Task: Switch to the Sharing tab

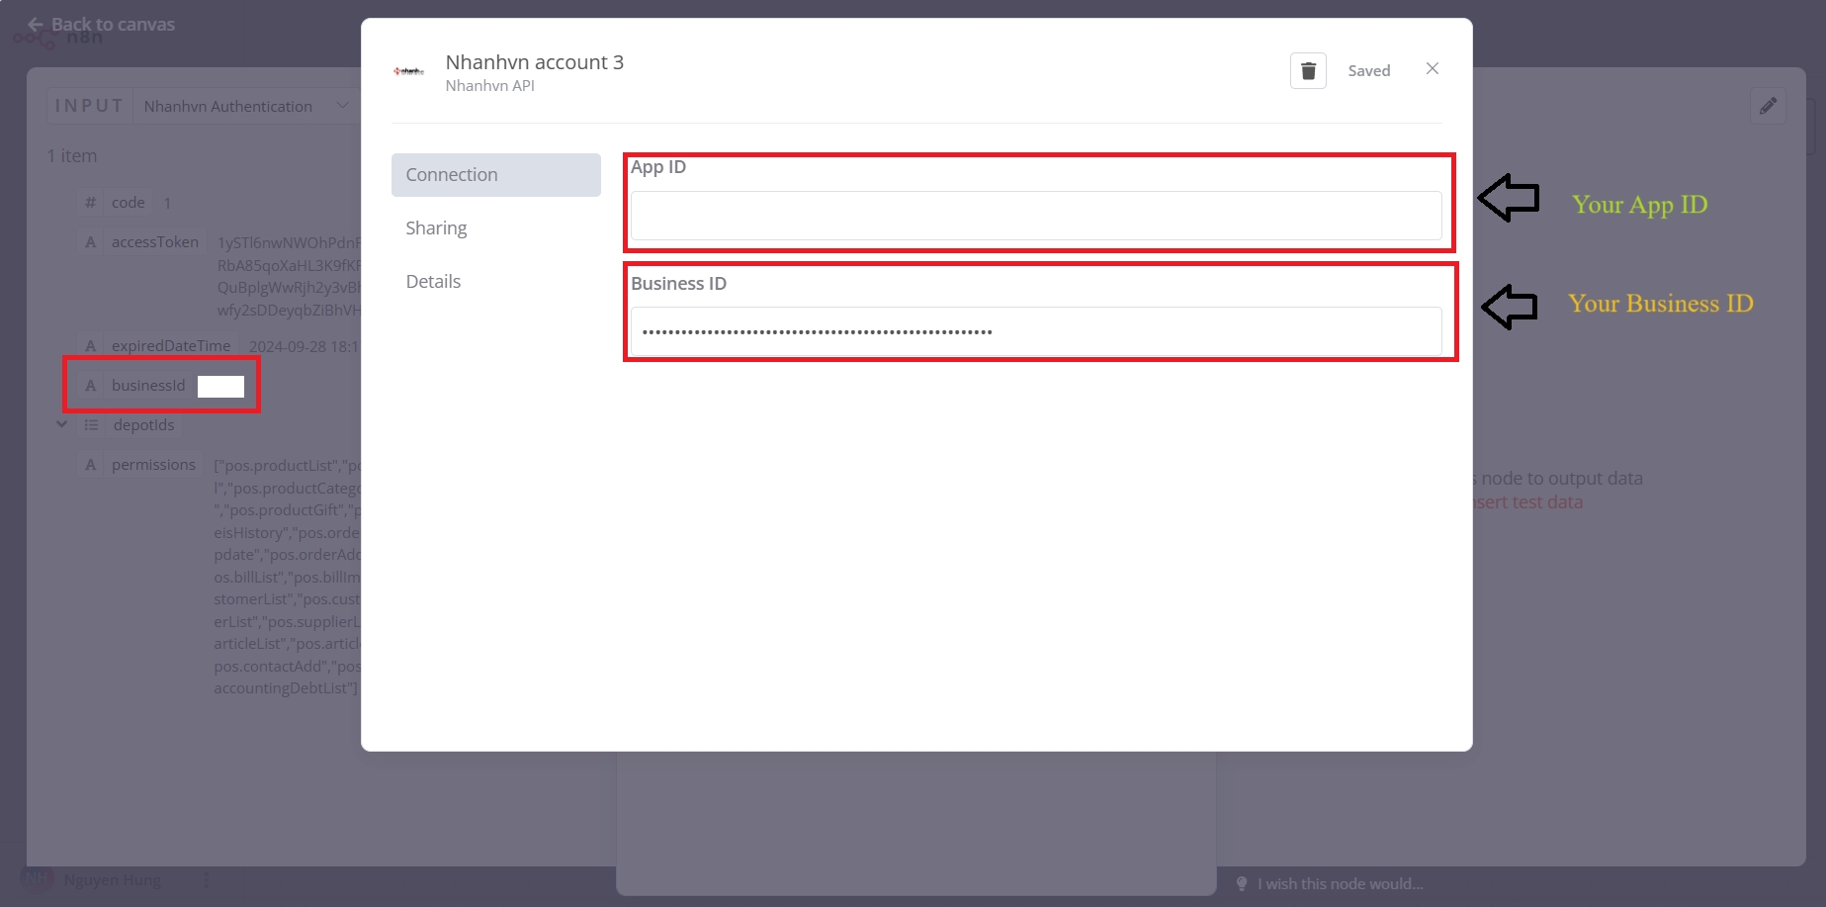Action: [x=436, y=228]
